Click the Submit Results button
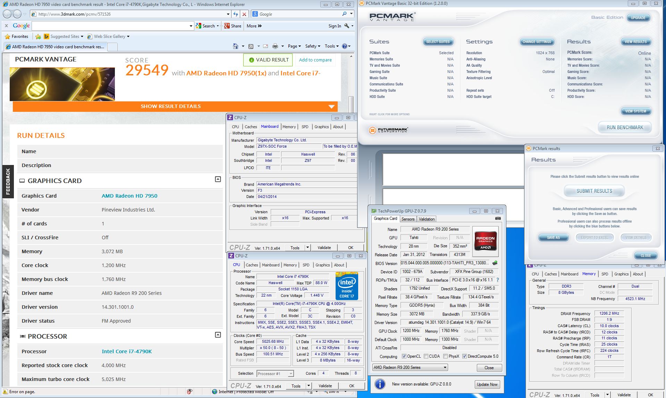Screen dimensions: 666x398 pos(594,191)
